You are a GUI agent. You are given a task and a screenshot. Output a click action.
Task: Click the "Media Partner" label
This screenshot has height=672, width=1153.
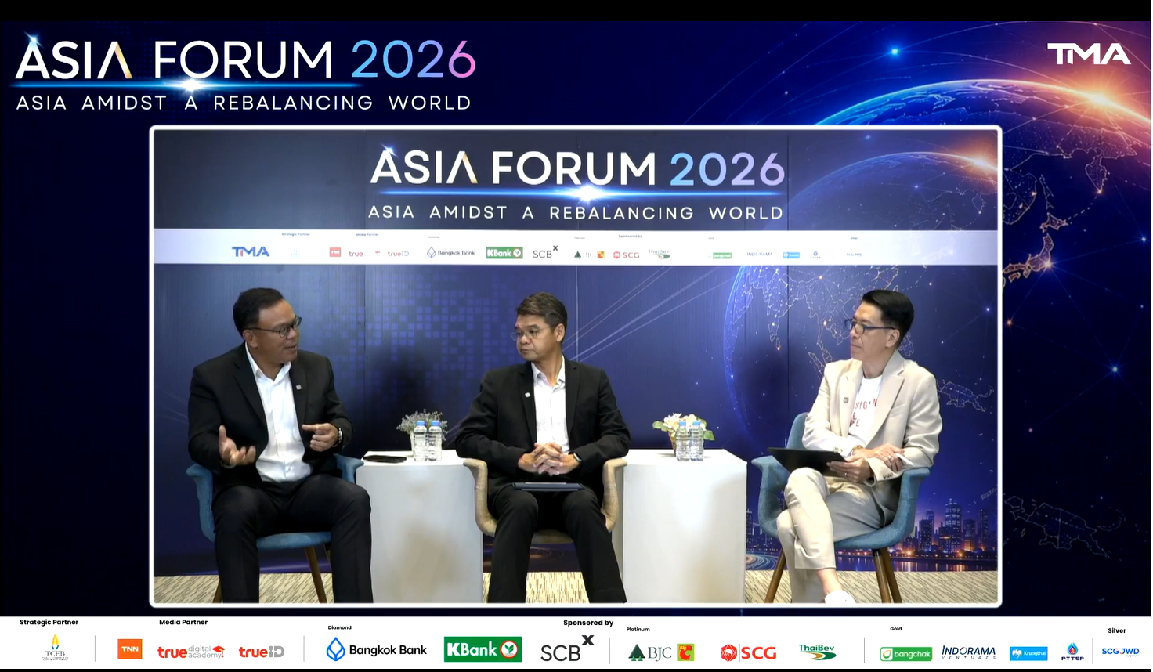(183, 622)
